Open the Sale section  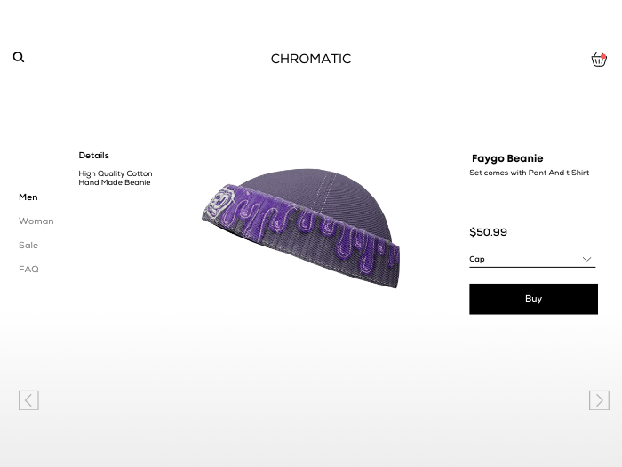[28, 245]
